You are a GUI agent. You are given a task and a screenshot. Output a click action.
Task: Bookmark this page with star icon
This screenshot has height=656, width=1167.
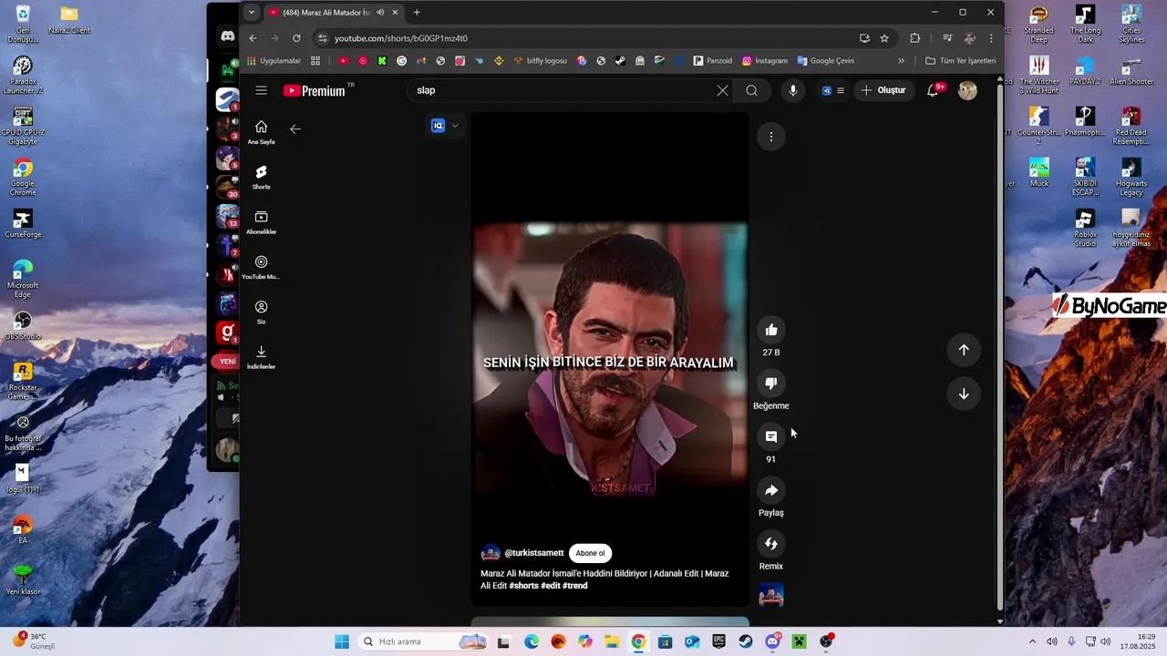pos(884,38)
